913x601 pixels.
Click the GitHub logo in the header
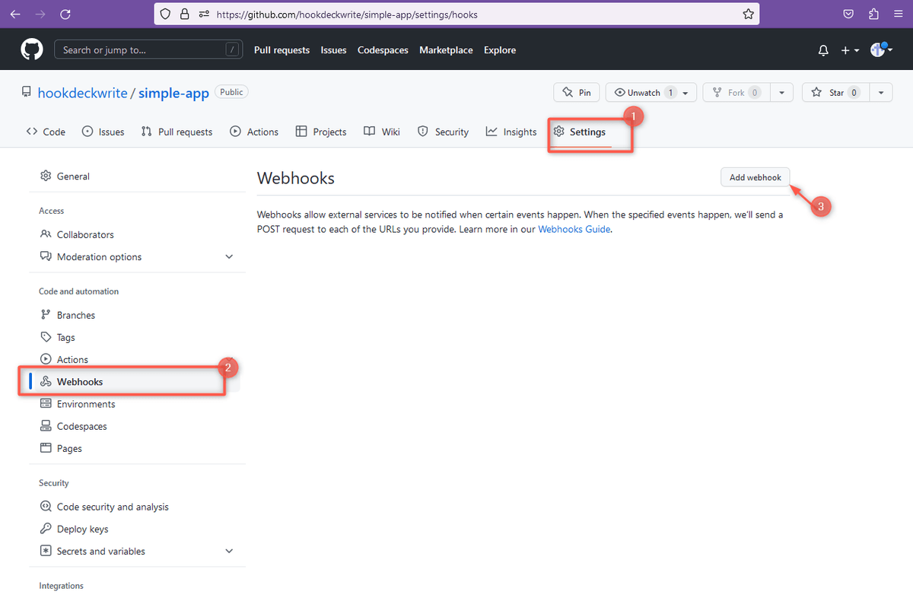[31, 49]
